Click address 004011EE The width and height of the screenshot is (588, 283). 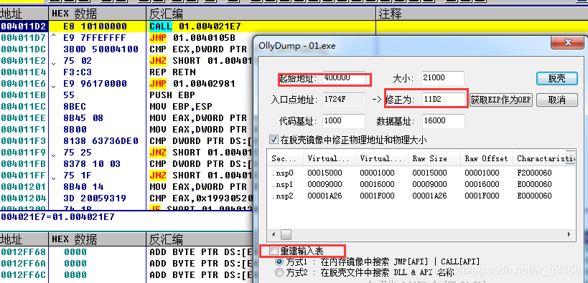point(23,118)
